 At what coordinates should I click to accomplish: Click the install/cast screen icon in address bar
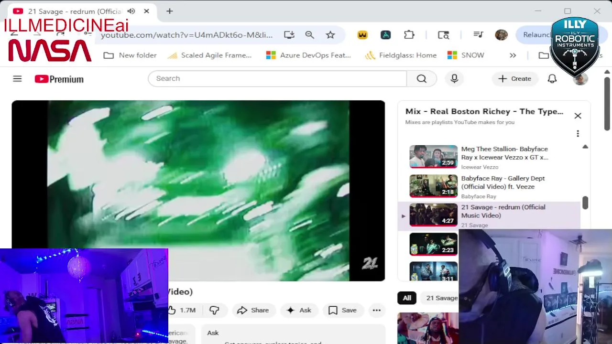289,35
